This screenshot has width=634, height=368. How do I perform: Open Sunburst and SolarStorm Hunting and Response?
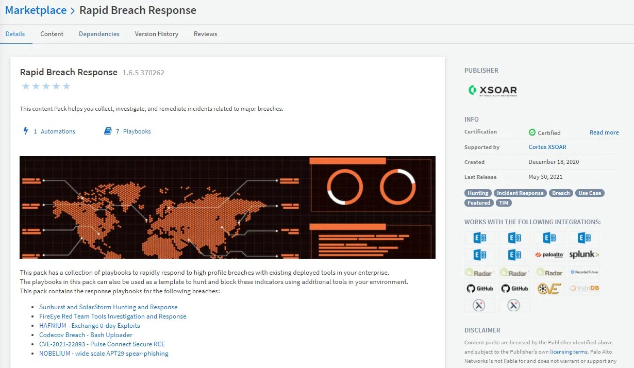(x=108, y=307)
